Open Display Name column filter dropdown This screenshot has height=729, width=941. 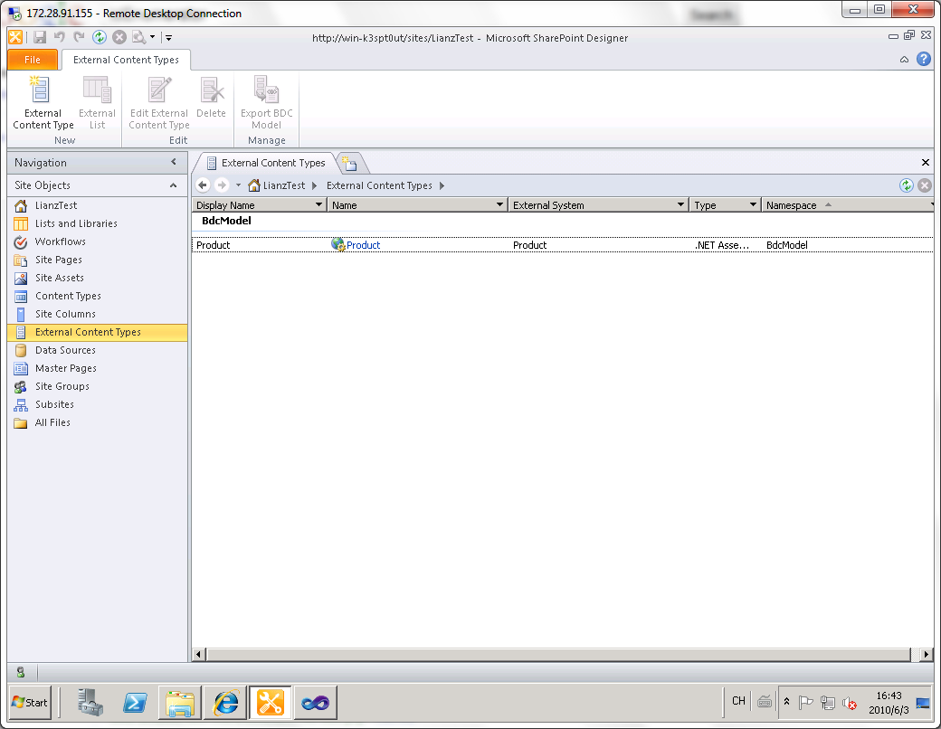(x=318, y=204)
